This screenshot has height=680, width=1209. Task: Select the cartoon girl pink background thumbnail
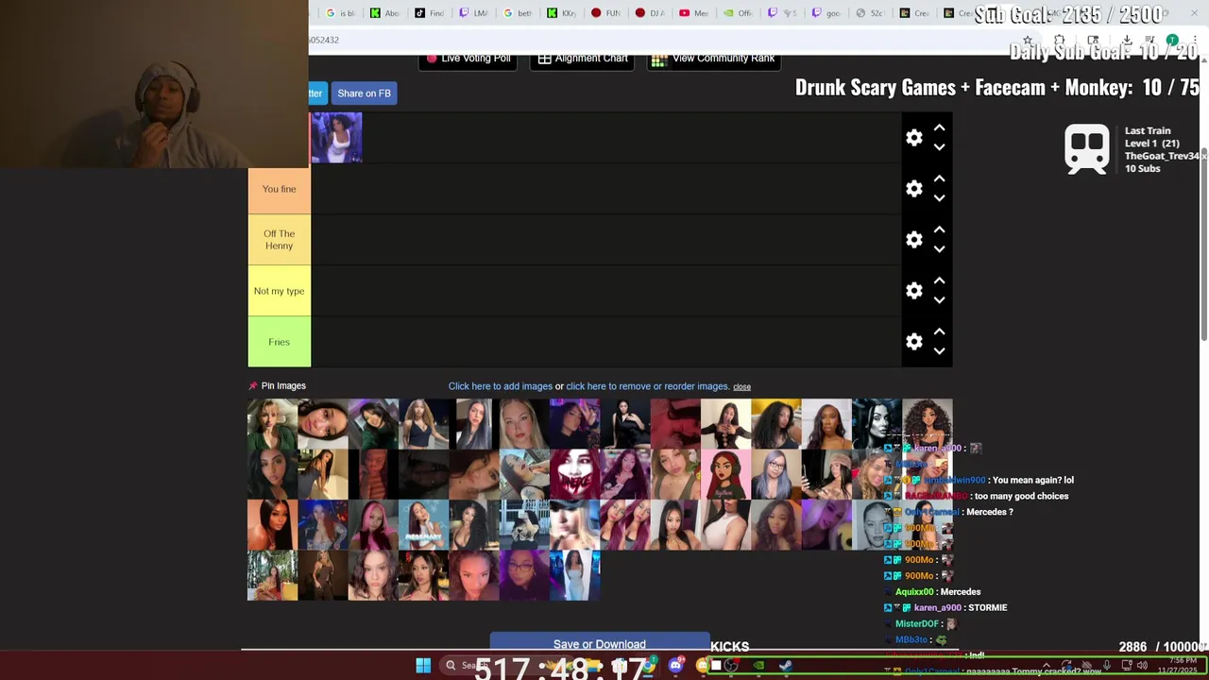[725, 474]
